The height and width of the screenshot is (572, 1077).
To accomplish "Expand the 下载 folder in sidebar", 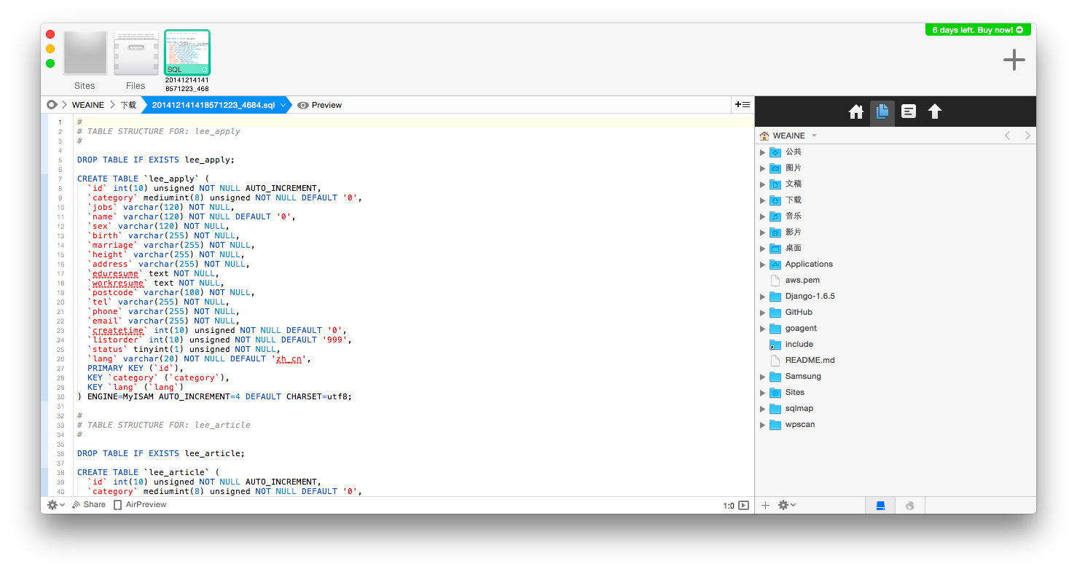I will click(763, 200).
